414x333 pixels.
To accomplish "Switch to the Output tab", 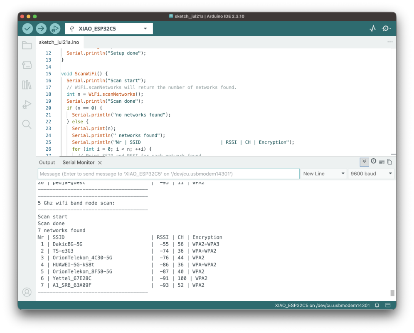I will click(47, 162).
